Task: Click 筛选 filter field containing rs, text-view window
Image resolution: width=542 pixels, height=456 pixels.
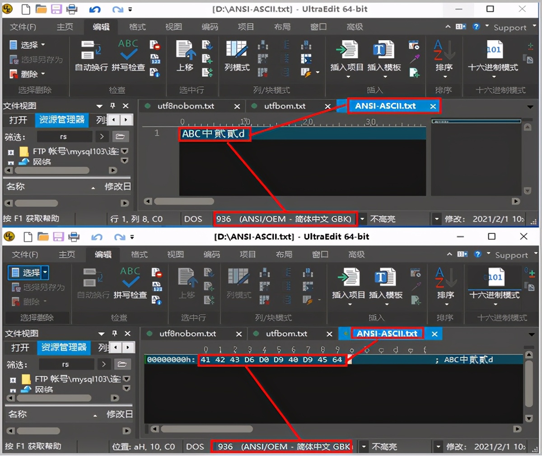Action: (65, 136)
